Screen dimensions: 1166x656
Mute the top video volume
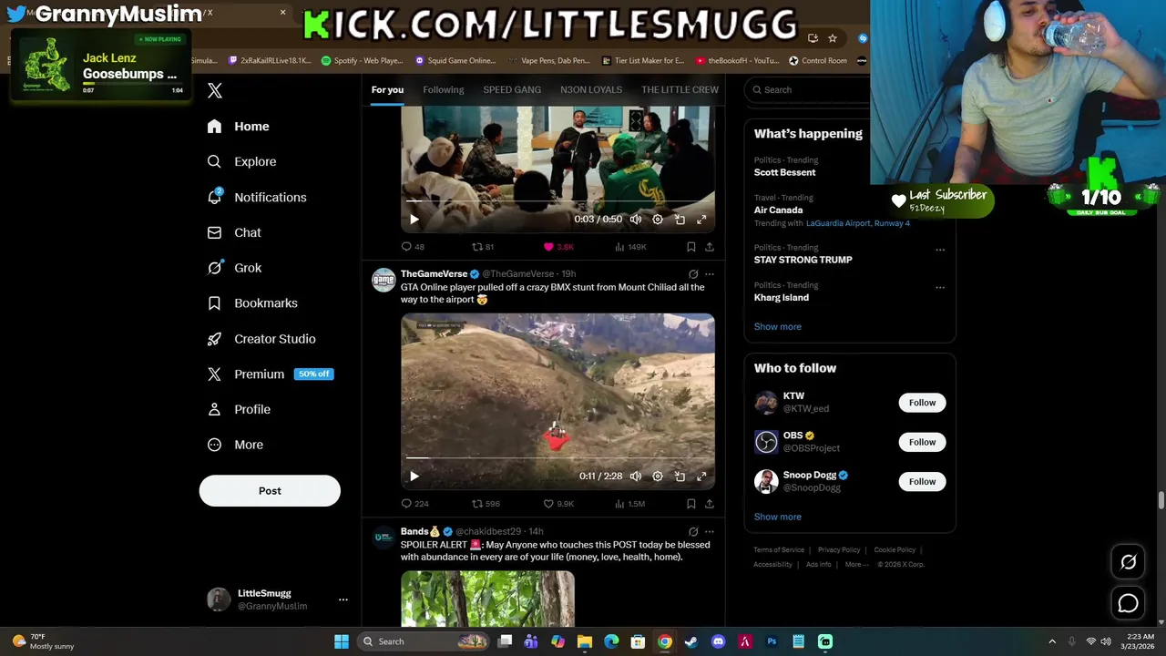coord(636,220)
